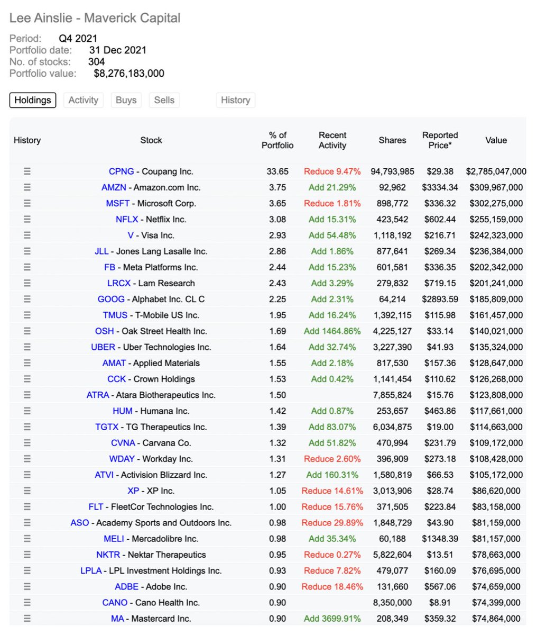Open the Buys tab
This screenshot has width=537, height=635.
[x=126, y=100]
